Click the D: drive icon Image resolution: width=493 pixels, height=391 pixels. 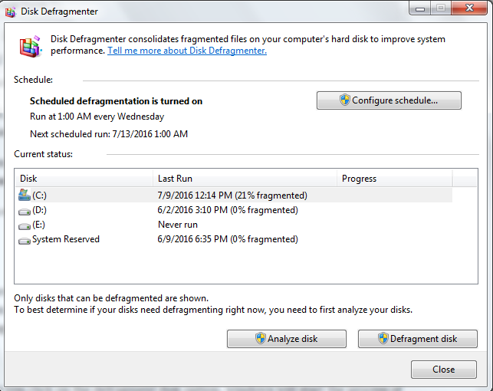click(x=24, y=210)
